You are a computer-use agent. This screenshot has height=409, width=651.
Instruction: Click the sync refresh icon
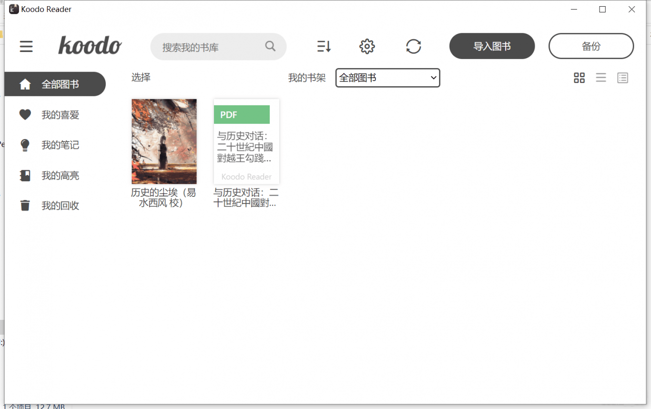[x=413, y=46]
